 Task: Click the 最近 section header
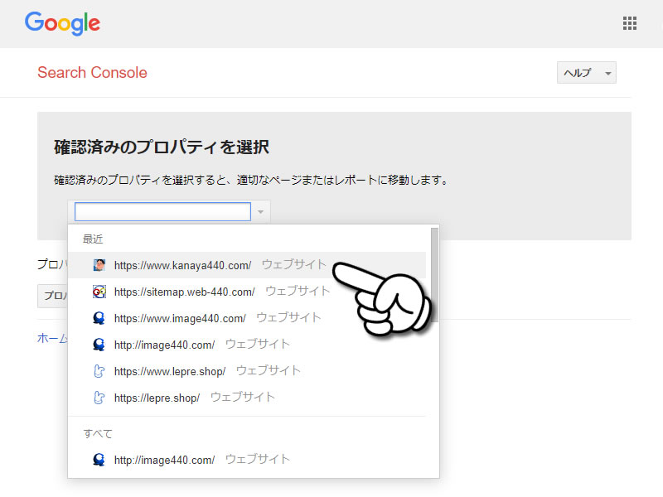(x=93, y=239)
